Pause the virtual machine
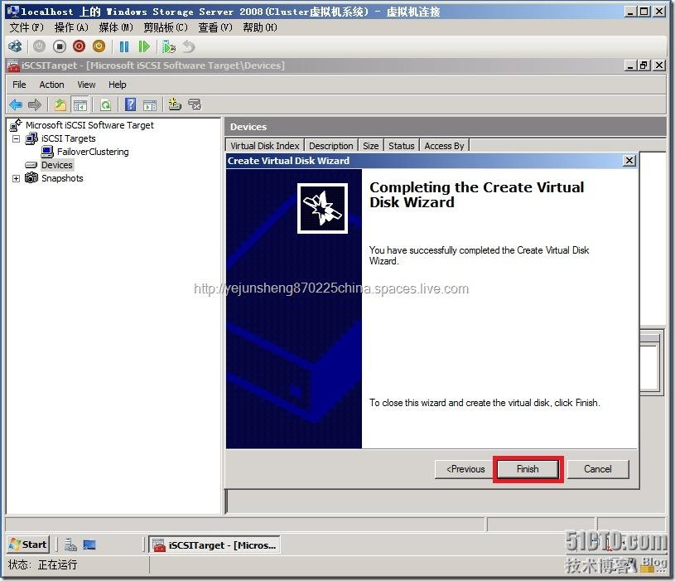 pyautogui.click(x=124, y=46)
